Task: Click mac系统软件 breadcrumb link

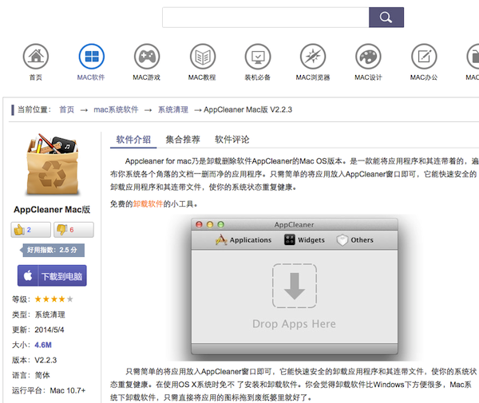Action: (116, 109)
